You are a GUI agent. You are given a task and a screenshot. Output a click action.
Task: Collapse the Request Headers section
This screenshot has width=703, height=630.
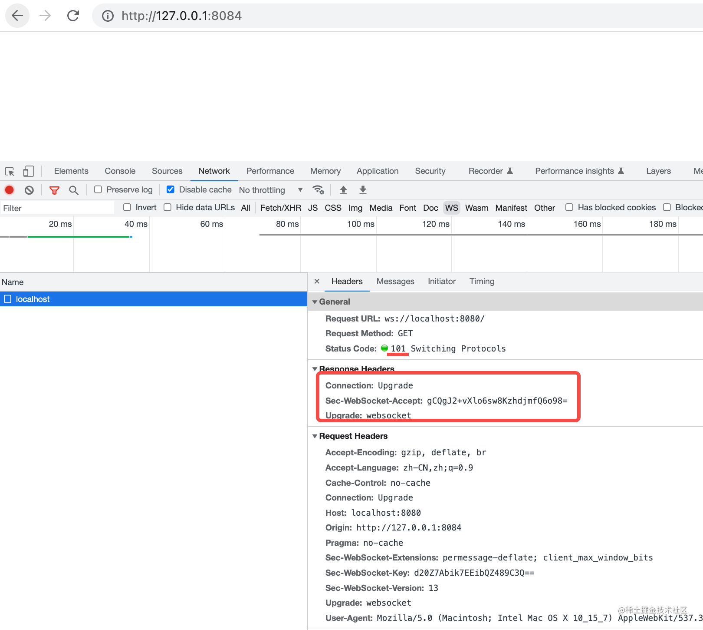(x=315, y=436)
